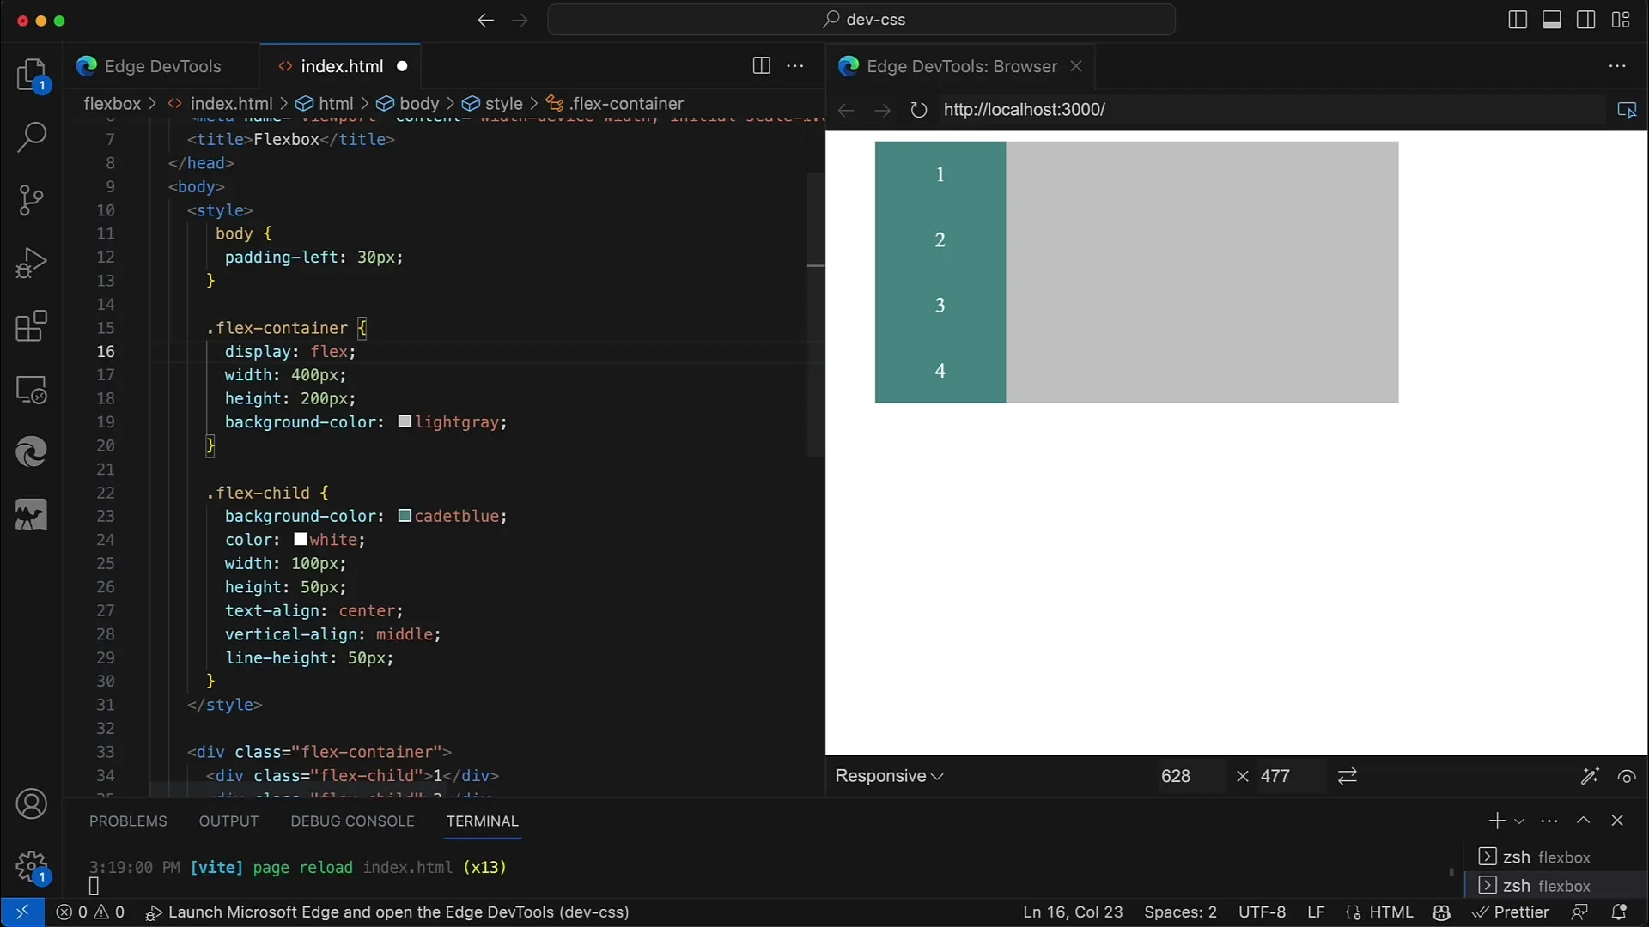
Task: Toggle the Secondary Side Bar layout
Action: (1586, 20)
